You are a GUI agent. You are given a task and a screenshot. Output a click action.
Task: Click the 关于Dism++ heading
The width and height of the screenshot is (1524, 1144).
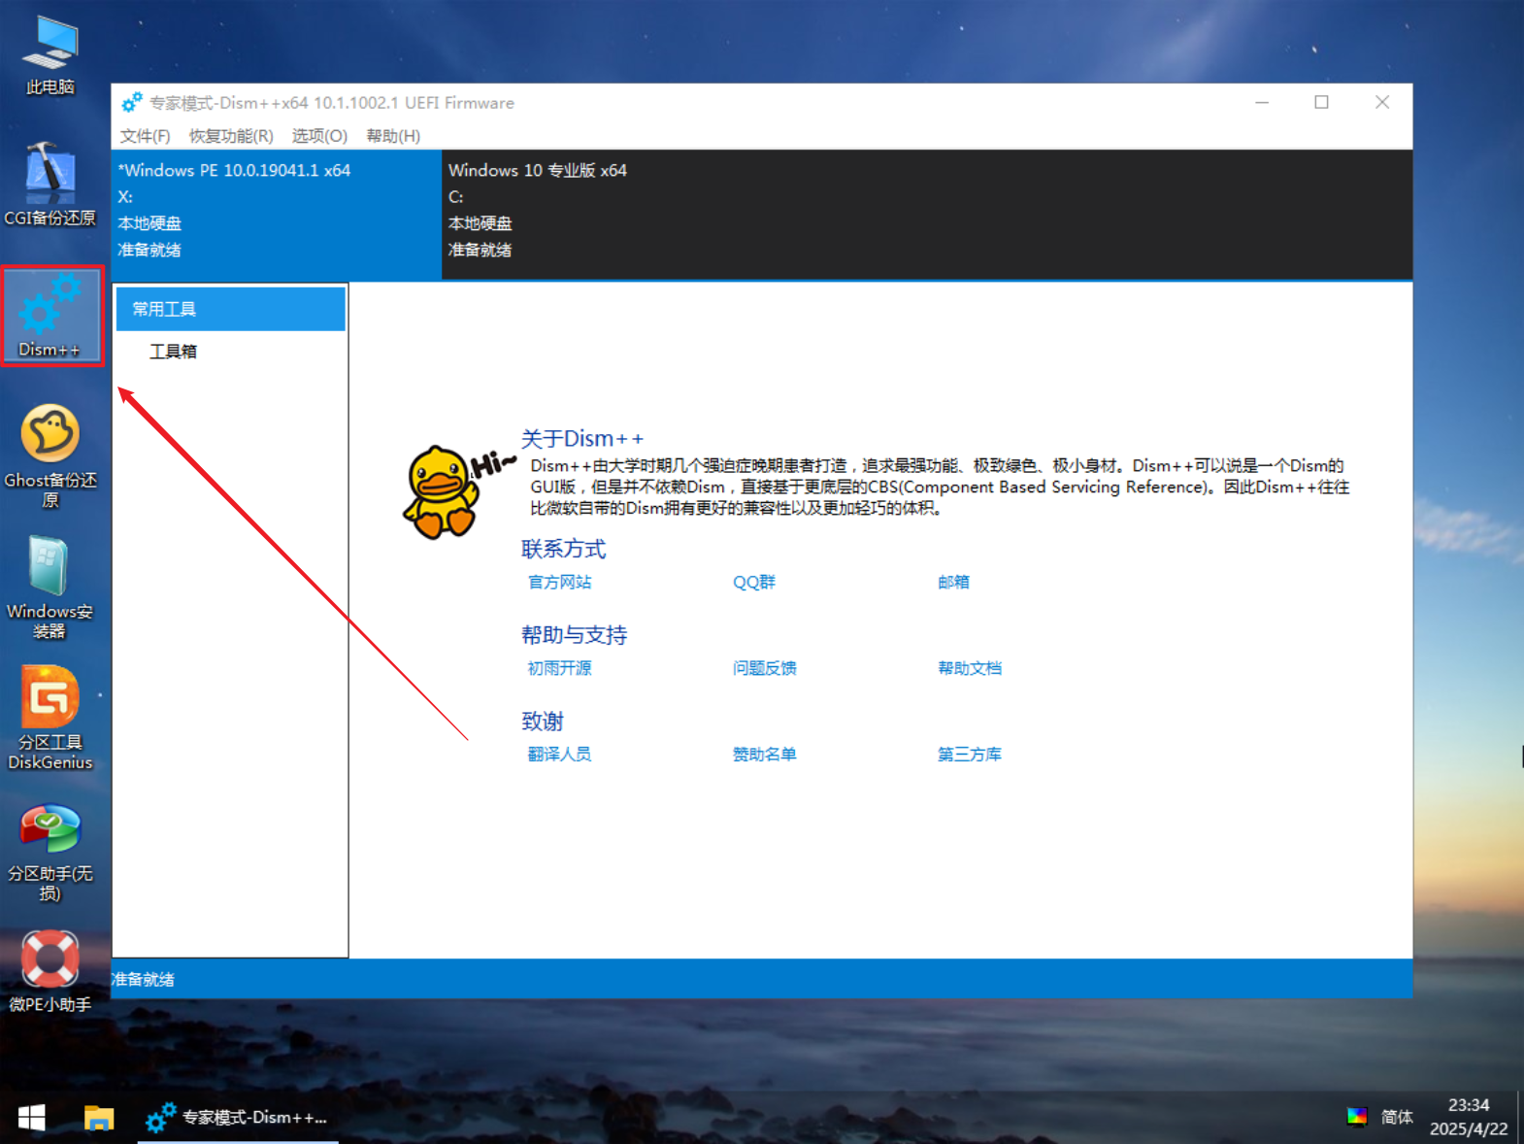point(582,439)
